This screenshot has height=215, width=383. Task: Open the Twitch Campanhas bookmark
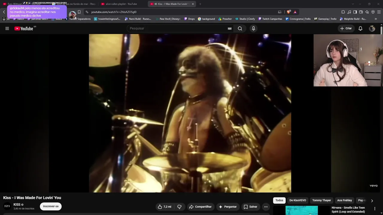[270, 19]
